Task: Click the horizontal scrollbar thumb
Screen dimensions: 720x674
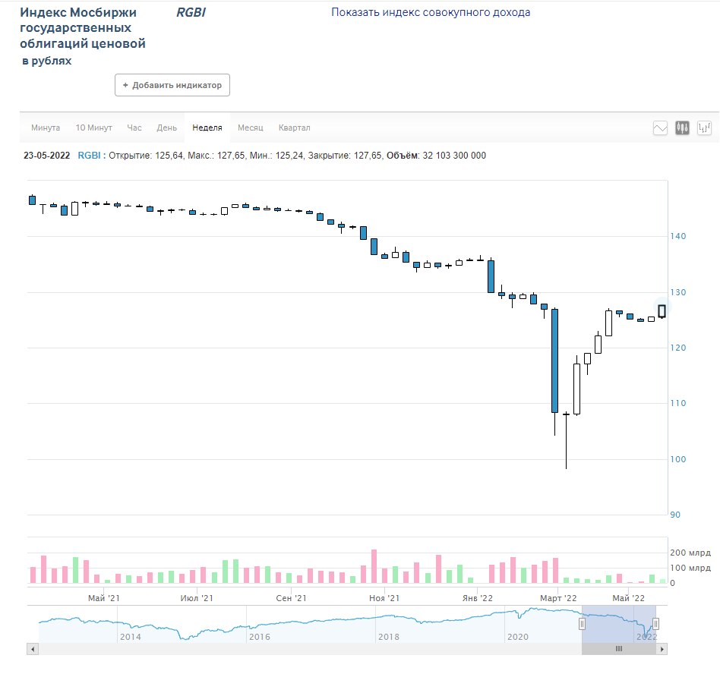Action: [x=618, y=649]
